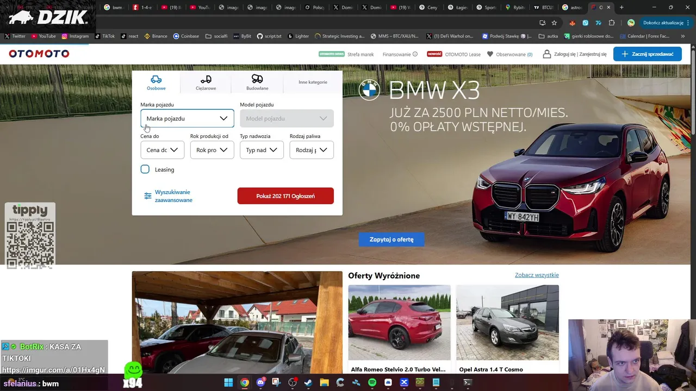Screen dimensions: 696x391
Task: Click the Zacznij sprzedawać button
Action: 648,54
